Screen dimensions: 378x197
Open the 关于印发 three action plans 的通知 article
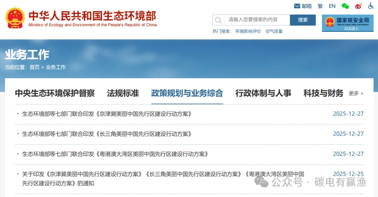tap(163, 179)
